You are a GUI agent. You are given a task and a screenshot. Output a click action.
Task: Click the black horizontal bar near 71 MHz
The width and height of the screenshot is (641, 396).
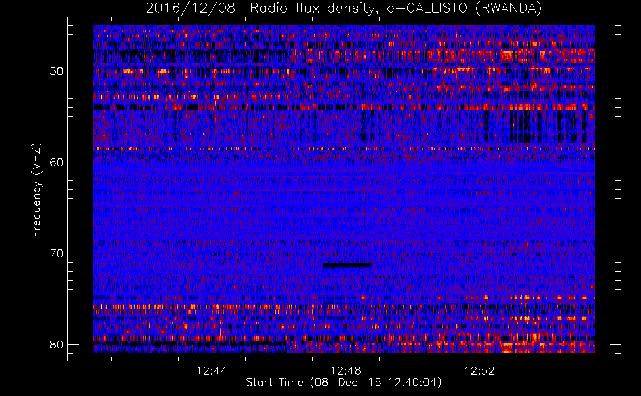[x=347, y=265]
